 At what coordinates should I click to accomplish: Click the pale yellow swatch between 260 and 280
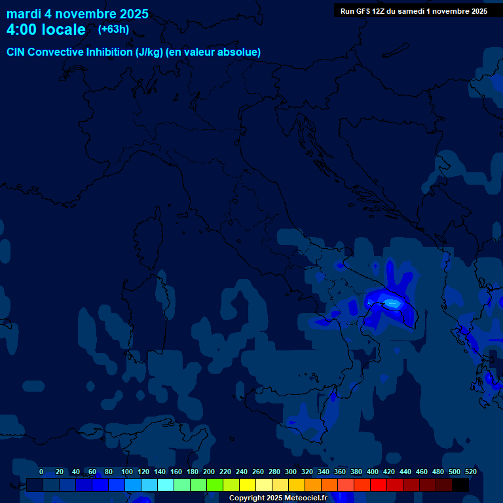coord(264,485)
